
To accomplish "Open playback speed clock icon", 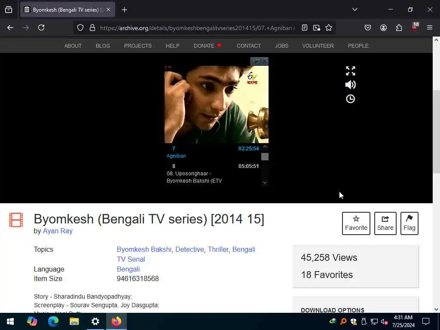I will (351, 99).
